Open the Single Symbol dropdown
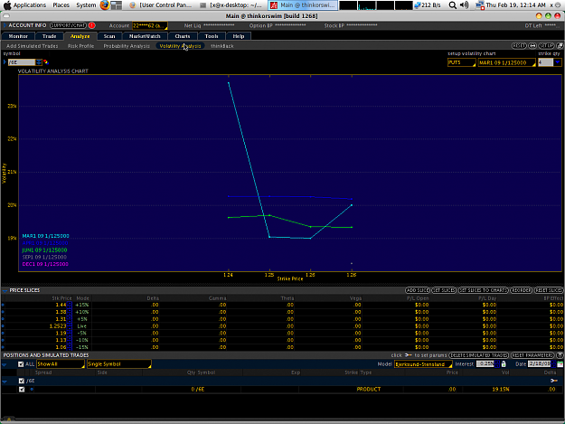The width and height of the screenshot is (565, 424). (x=119, y=364)
